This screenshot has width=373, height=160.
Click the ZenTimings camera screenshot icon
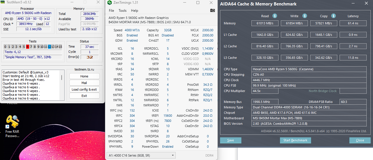(x=213, y=11)
